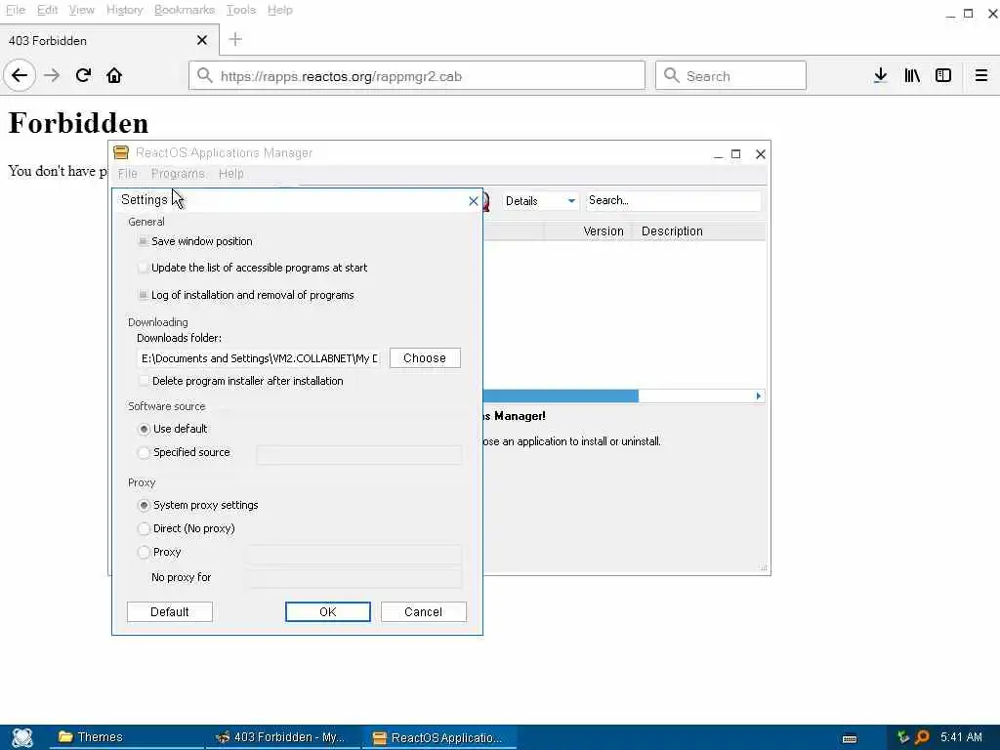Click the orange magnifier tray icon
The image size is (1000, 750).
tap(922, 737)
